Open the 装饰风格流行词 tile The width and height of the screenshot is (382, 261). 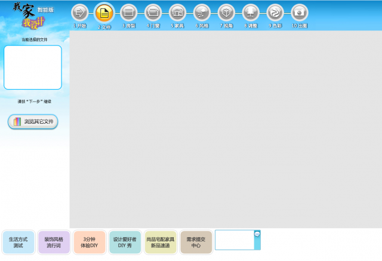tap(54, 242)
